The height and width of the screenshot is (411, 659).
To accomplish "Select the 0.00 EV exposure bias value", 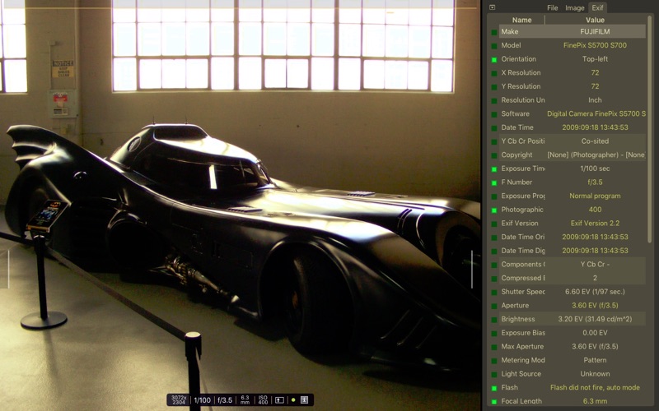I will coord(595,333).
